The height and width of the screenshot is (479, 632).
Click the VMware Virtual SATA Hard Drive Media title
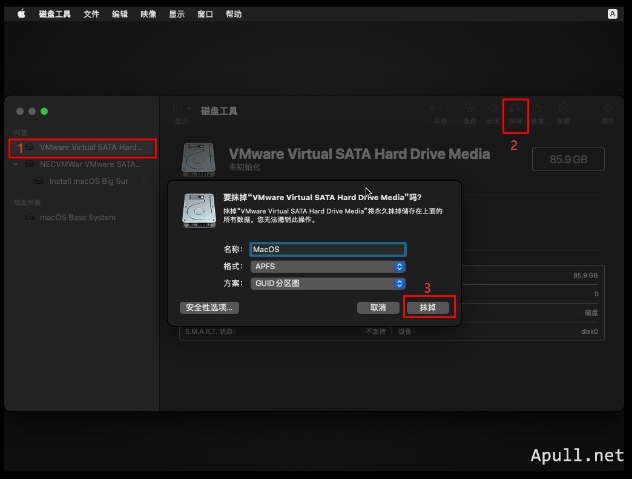pyautogui.click(x=360, y=154)
